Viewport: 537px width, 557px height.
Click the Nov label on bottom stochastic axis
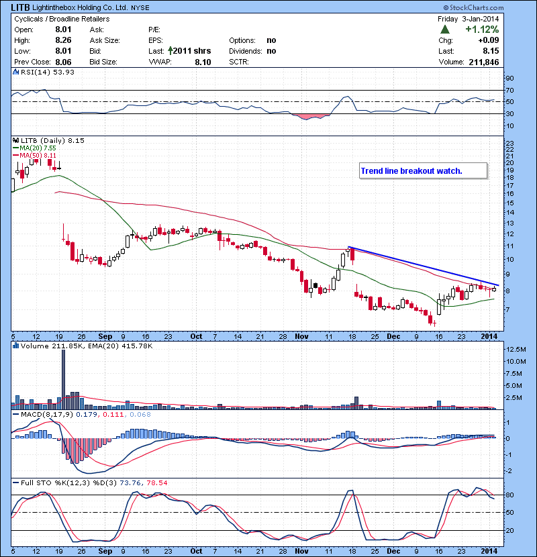click(302, 551)
